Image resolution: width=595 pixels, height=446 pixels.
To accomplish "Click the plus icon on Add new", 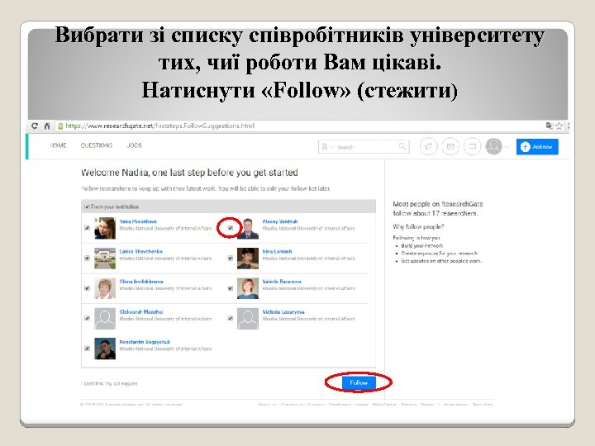I will point(526,147).
